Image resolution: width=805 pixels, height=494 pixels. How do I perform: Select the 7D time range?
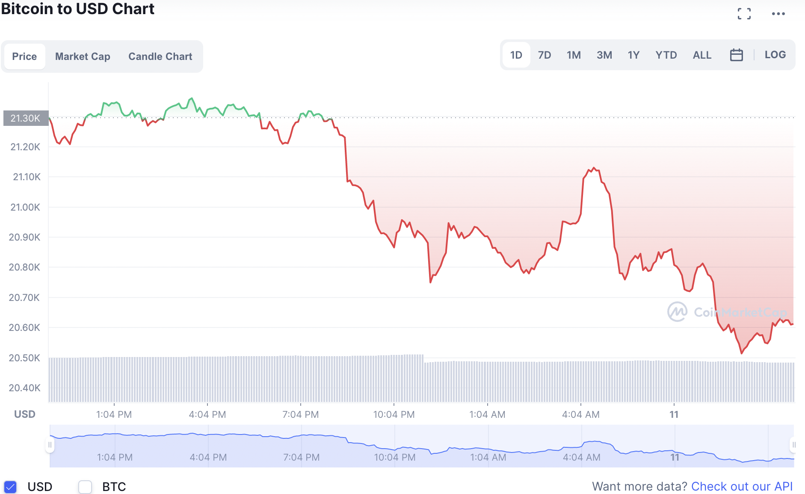(x=545, y=55)
